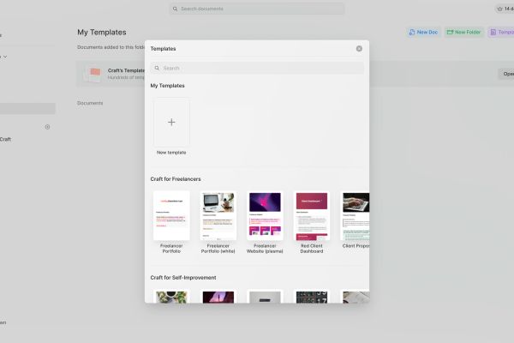This screenshot has height=343, width=514.
Task: Open the Freelancer Portfolio (white) template
Action: tap(218, 215)
